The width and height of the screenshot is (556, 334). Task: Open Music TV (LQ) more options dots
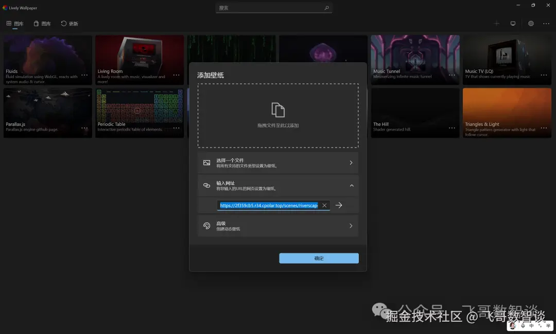tap(544, 75)
